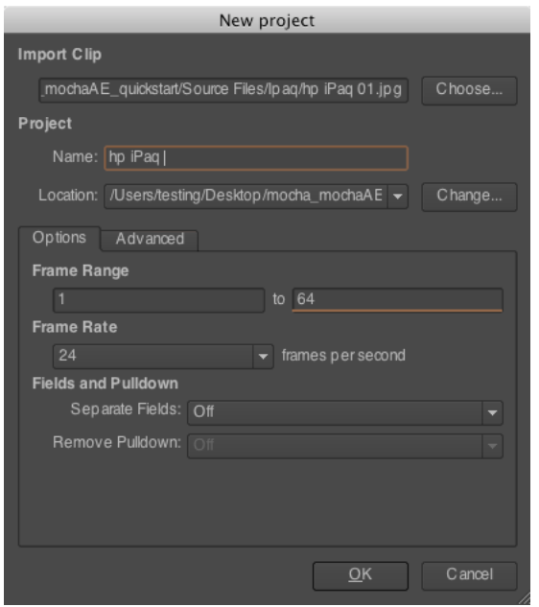Click the Choose... button for import clip
Screen dimensions: 539x607
coord(469,90)
